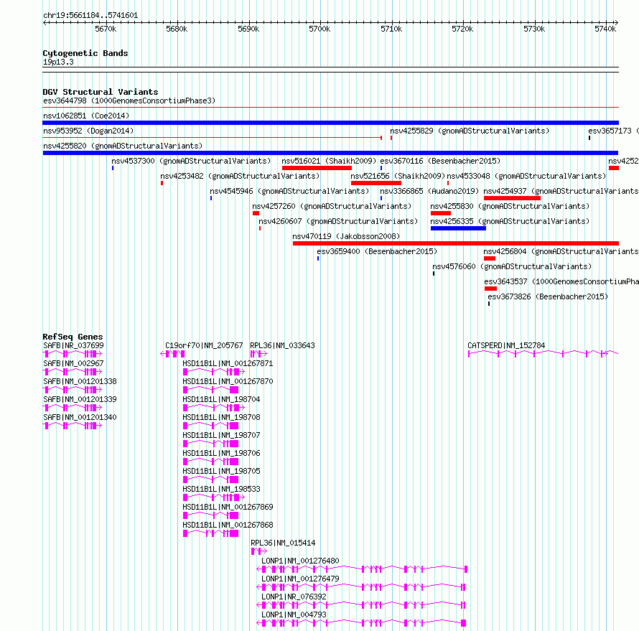This screenshot has width=639, height=631.
Task: Select nsv4255820 gnomAD variant label
Action: 123,146
